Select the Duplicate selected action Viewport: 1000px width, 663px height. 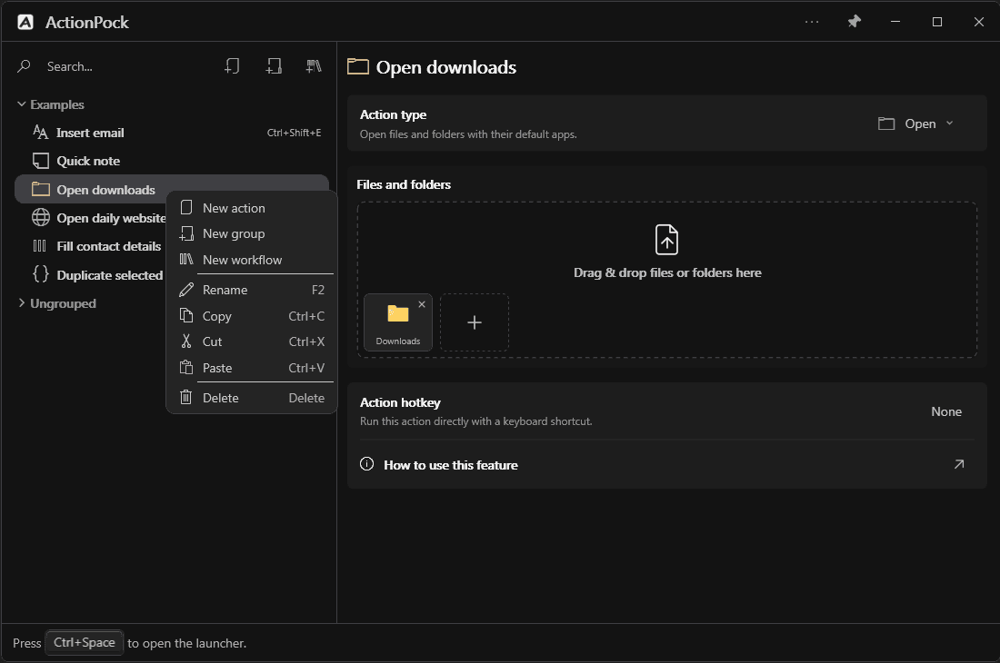pyautogui.click(x=91, y=275)
